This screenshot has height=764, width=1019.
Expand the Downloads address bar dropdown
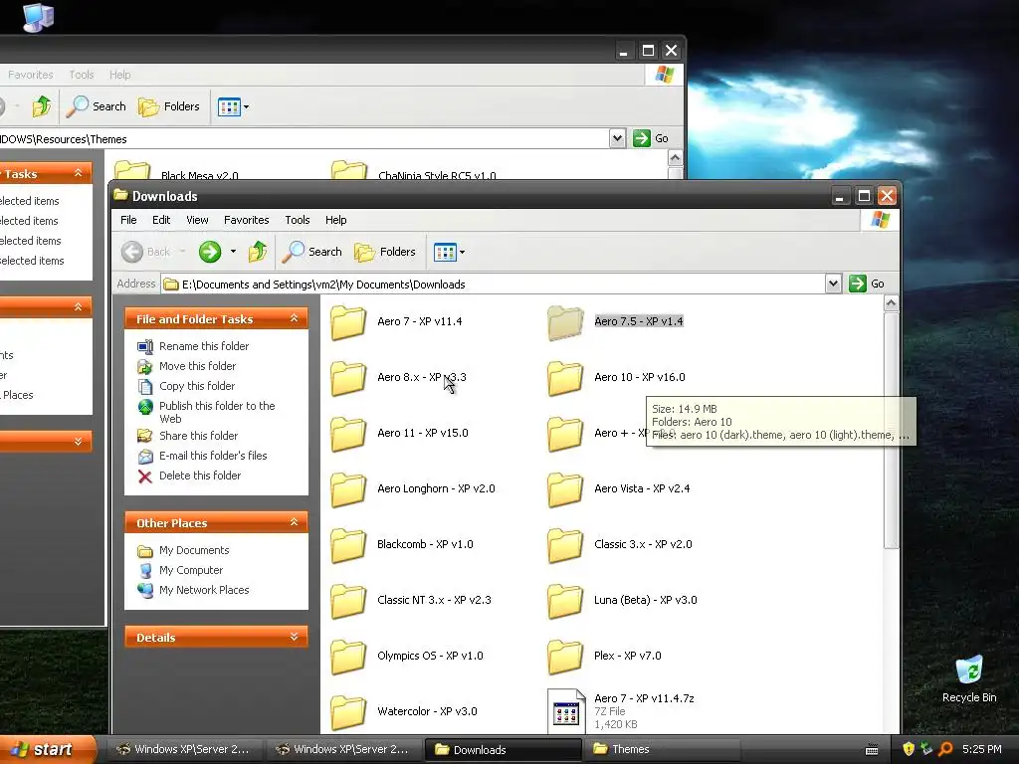(x=833, y=284)
